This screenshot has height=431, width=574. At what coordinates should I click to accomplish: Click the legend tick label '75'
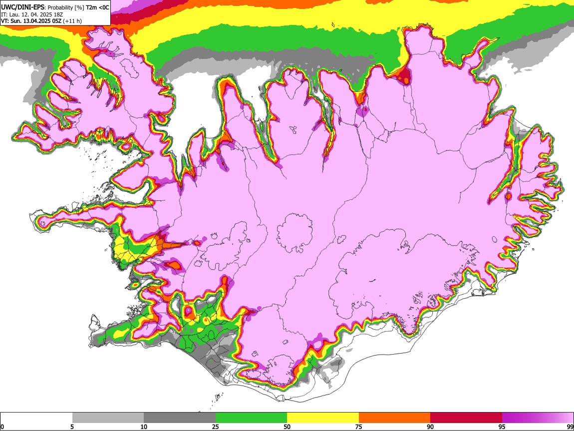tap(359, 427)
